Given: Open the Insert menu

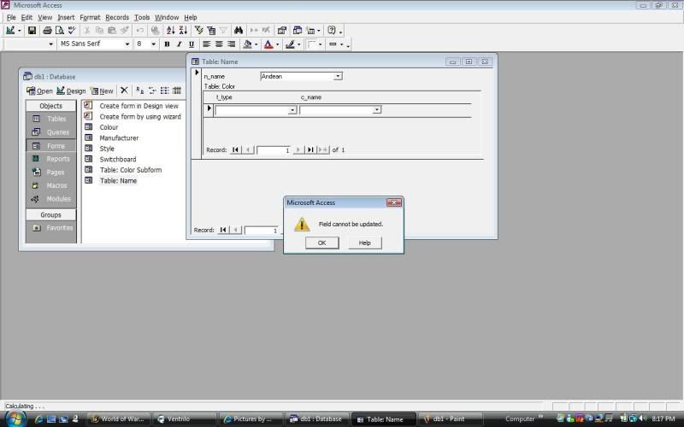Looking at the screenshot, I should [x=66, y=17].
